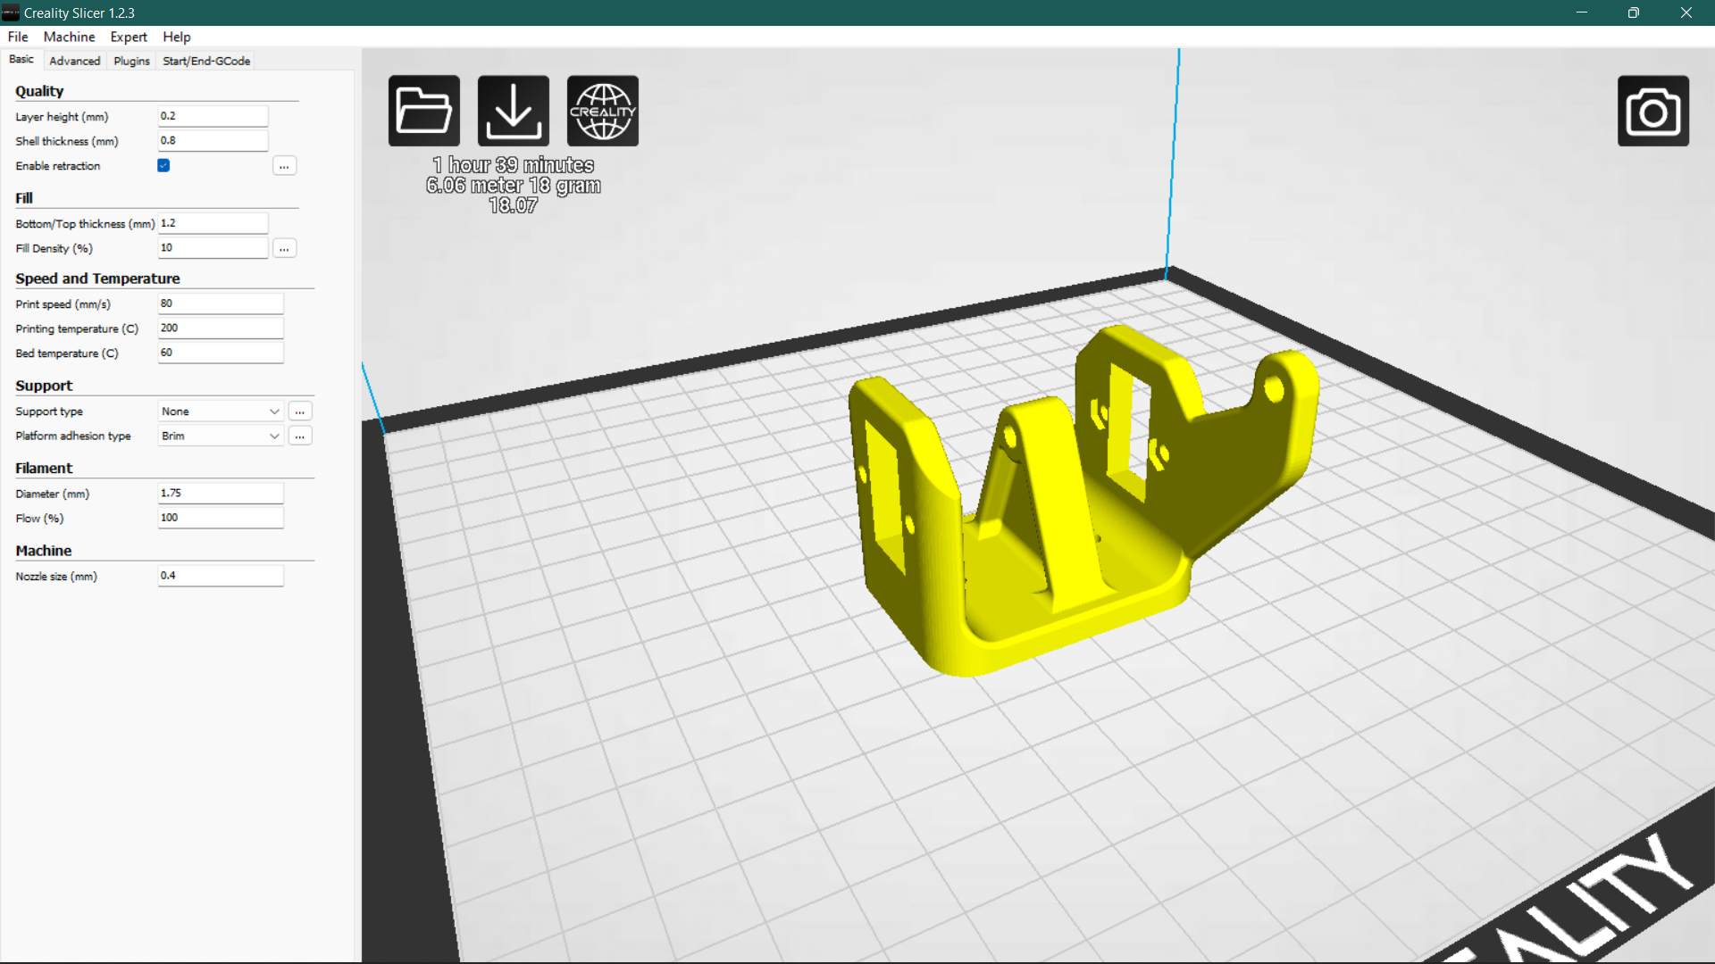Image resolution: width=1715 pixels, height=964 pixels.
Task: Open the Start/End-GCode tab
Action: click(205, 60)
